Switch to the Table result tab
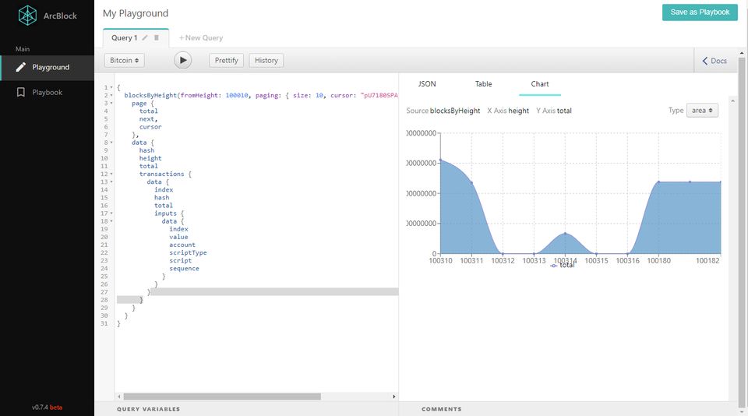This screenshot has width=748, height=416. pos(483,84)
